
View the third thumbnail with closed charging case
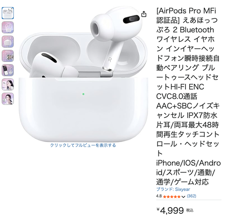click(7, 42)
